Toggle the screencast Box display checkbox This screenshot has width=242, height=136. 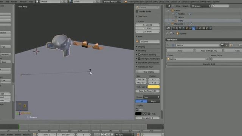[137, 110]
